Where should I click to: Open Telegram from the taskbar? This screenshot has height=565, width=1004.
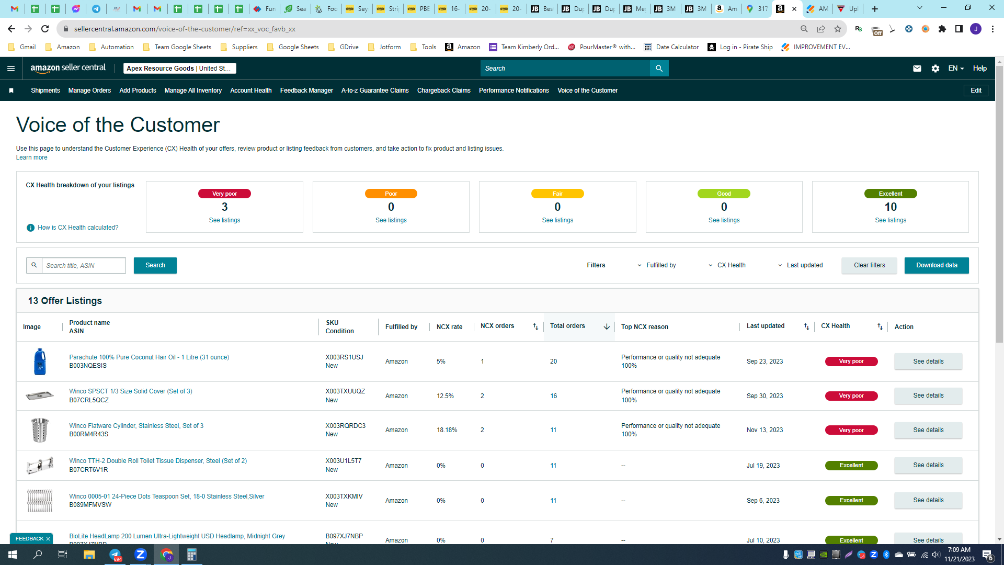click(x=115, y=555)
